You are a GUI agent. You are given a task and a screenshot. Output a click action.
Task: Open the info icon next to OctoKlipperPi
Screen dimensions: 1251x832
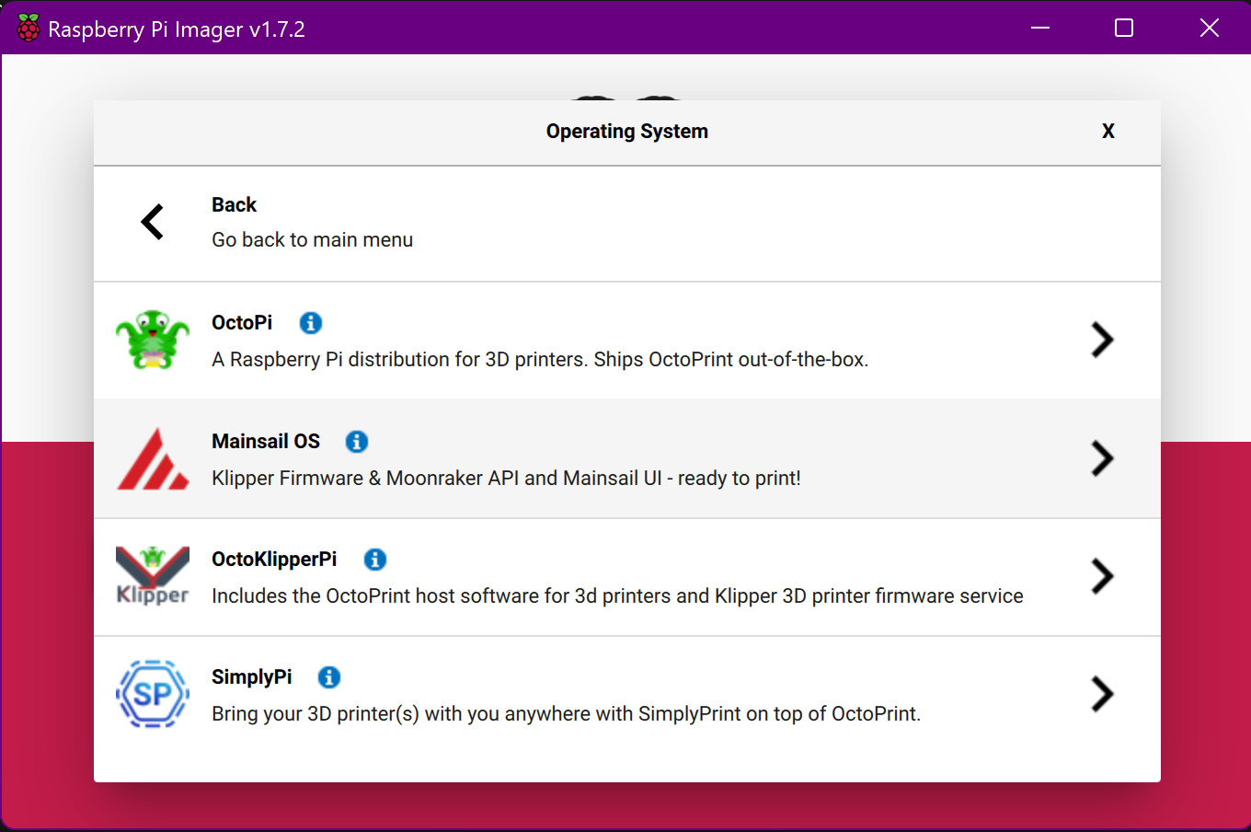(375, 560)
